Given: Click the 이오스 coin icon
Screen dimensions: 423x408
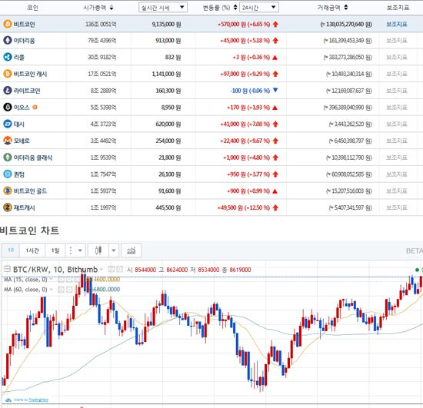Looking at the screenshot, I should click(x=8, y=107).
